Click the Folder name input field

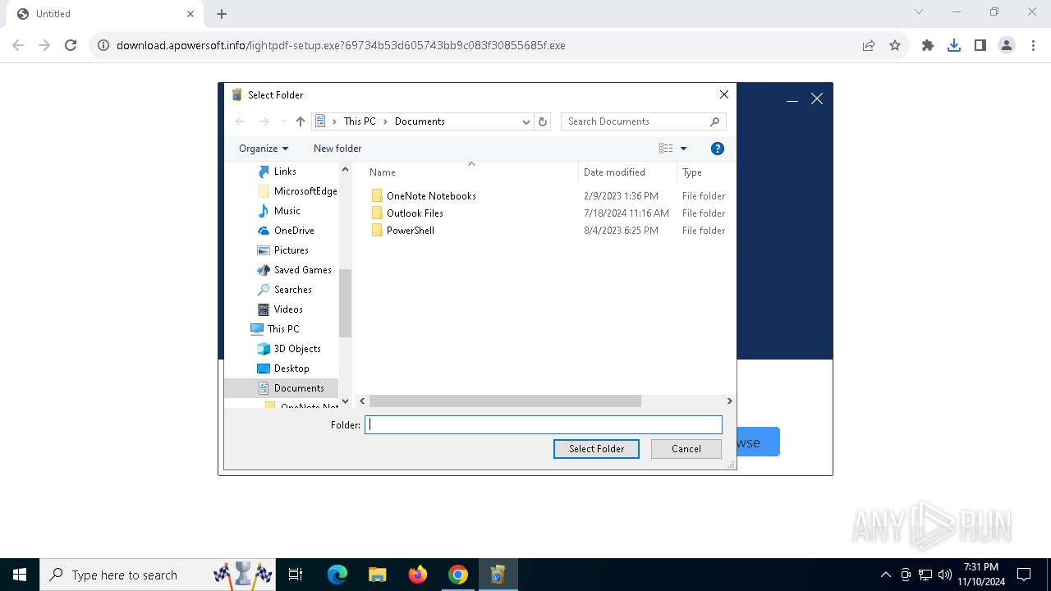pyautogui.click(x=544, y=425)
